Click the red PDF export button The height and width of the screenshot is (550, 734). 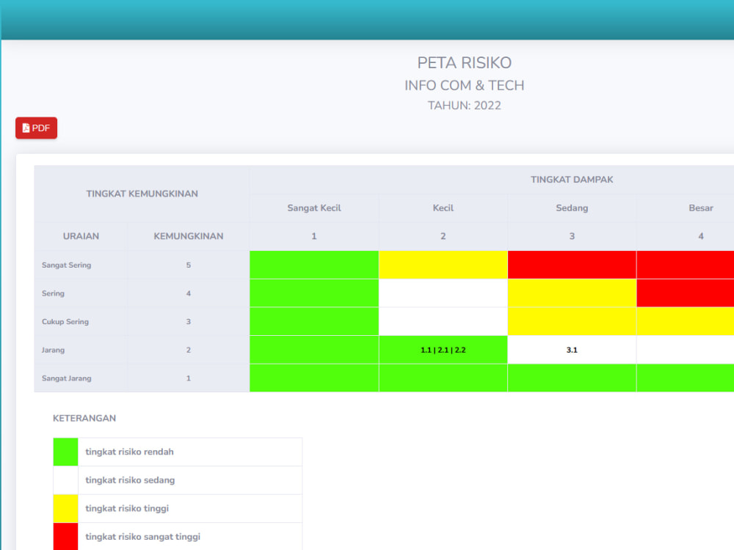pyautogui.click(x=36, y=128)
